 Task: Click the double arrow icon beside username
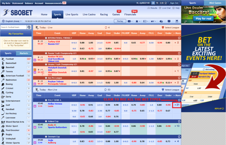pyautogui.click(x=153, y=3)
